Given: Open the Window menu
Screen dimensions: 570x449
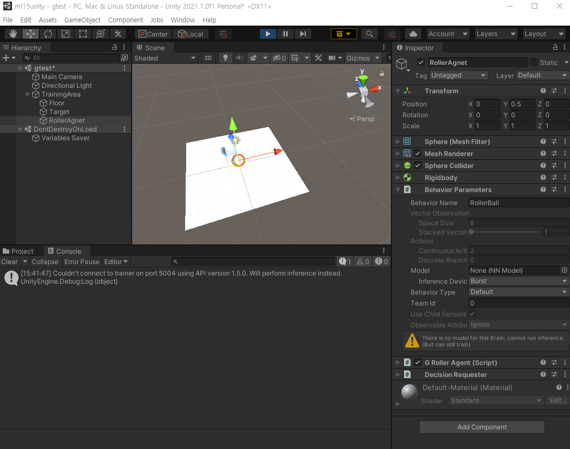Looking at the screenshot, I should tap(183, 20).
